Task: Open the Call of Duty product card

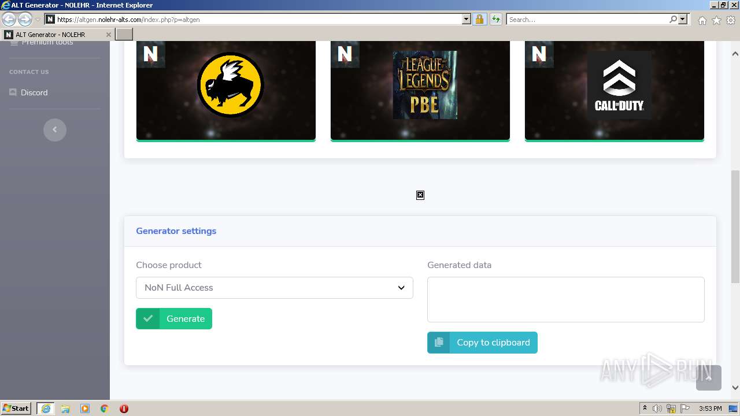Action: pos(615,91)
